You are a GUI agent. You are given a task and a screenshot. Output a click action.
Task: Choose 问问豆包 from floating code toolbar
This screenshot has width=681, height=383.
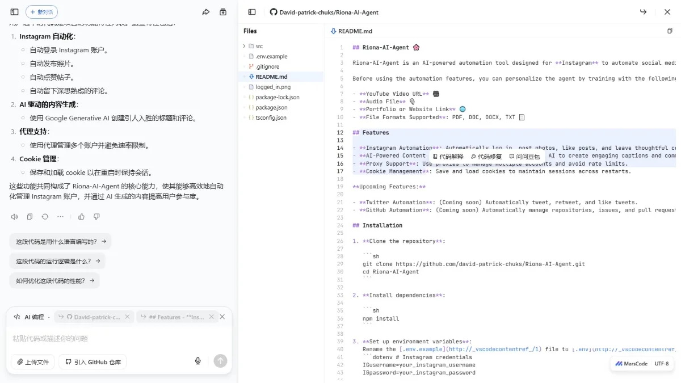(524, 156)
